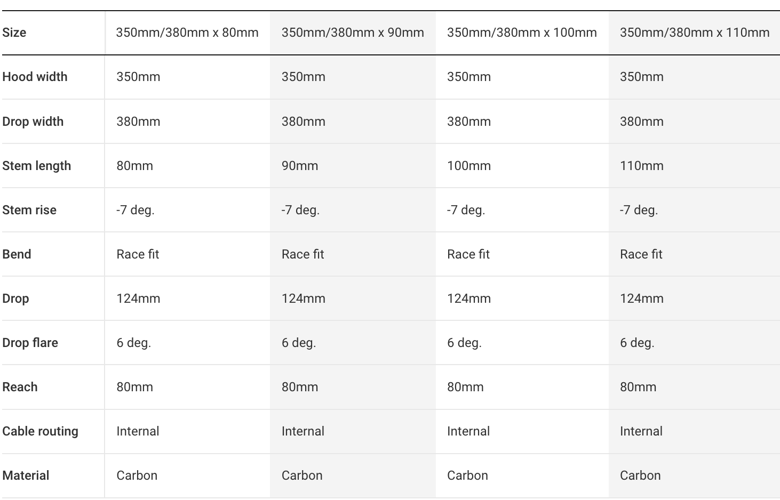
Task: Select the Material row label
Action: (26, 475)
